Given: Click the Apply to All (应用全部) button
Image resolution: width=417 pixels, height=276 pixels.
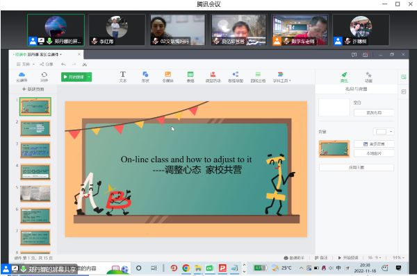Looking at the screenshot, I should click(x=357, y=167).
